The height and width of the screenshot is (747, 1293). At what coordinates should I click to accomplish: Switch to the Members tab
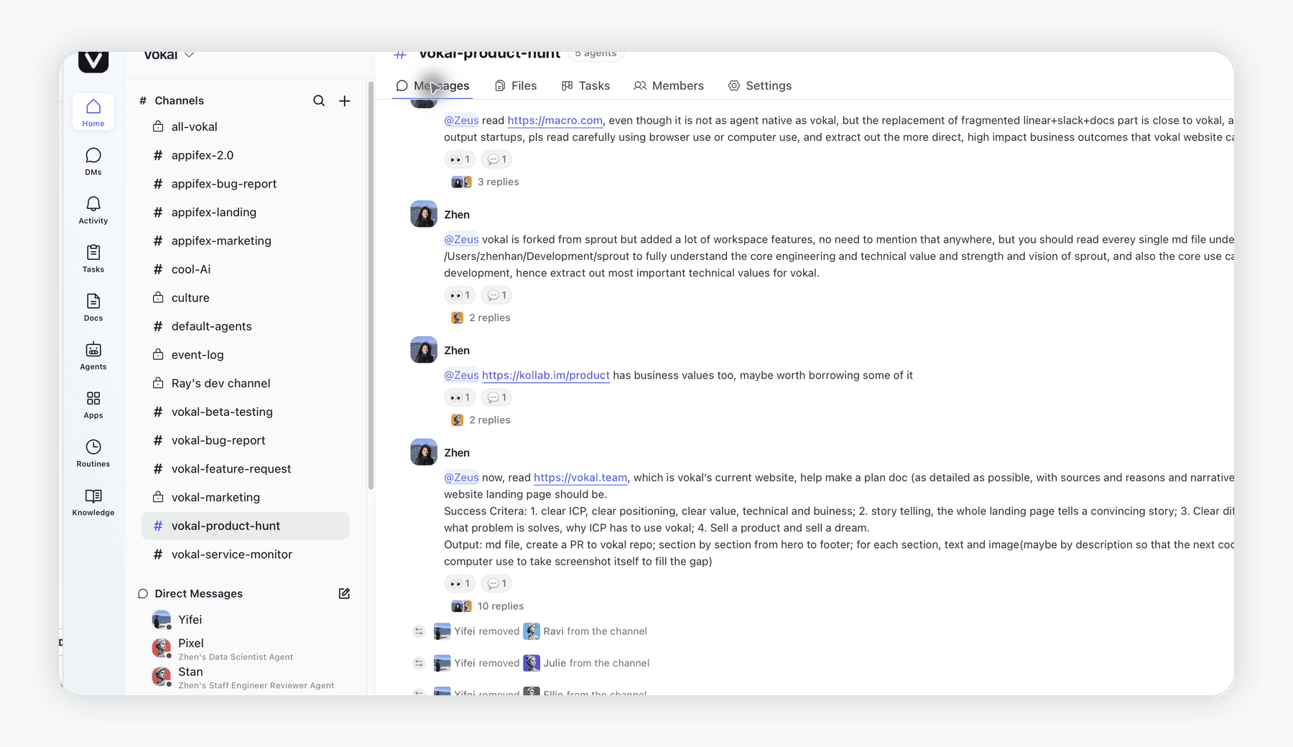click(669, 85)
